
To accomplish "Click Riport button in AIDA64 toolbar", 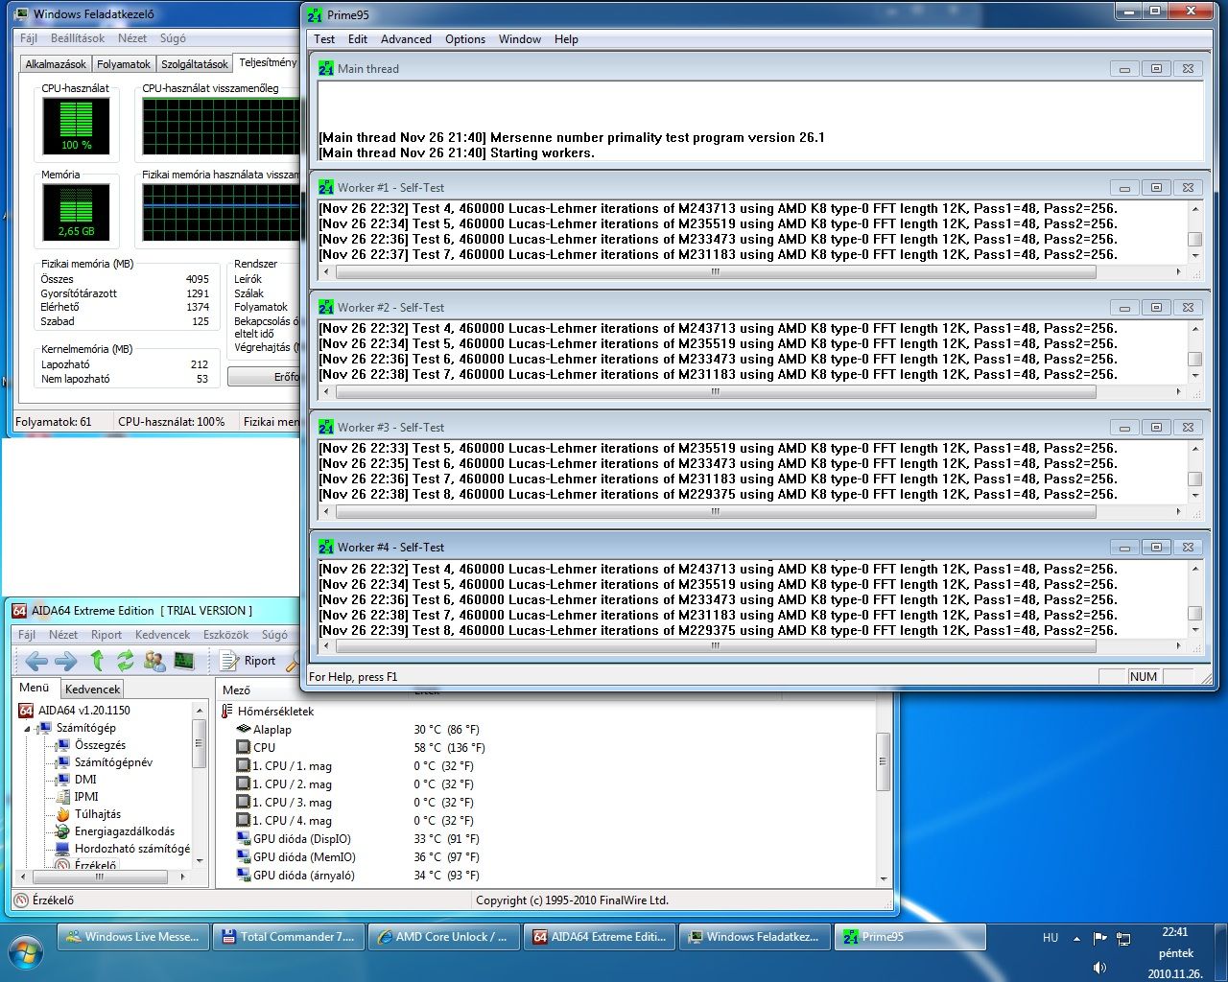I will [248, 661].
